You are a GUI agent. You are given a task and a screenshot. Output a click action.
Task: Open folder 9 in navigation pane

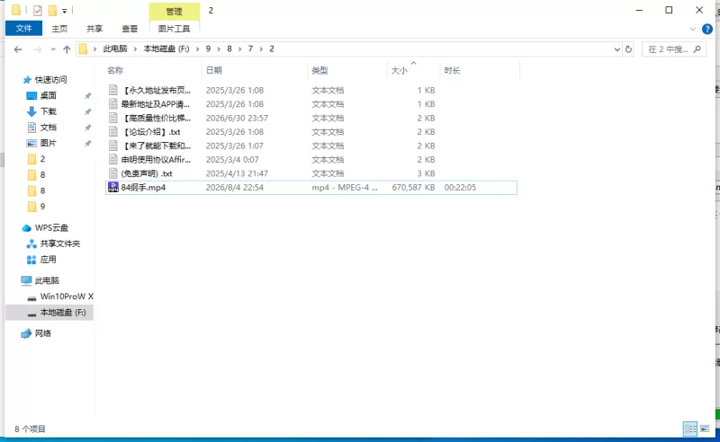click(x=42, y=207)
